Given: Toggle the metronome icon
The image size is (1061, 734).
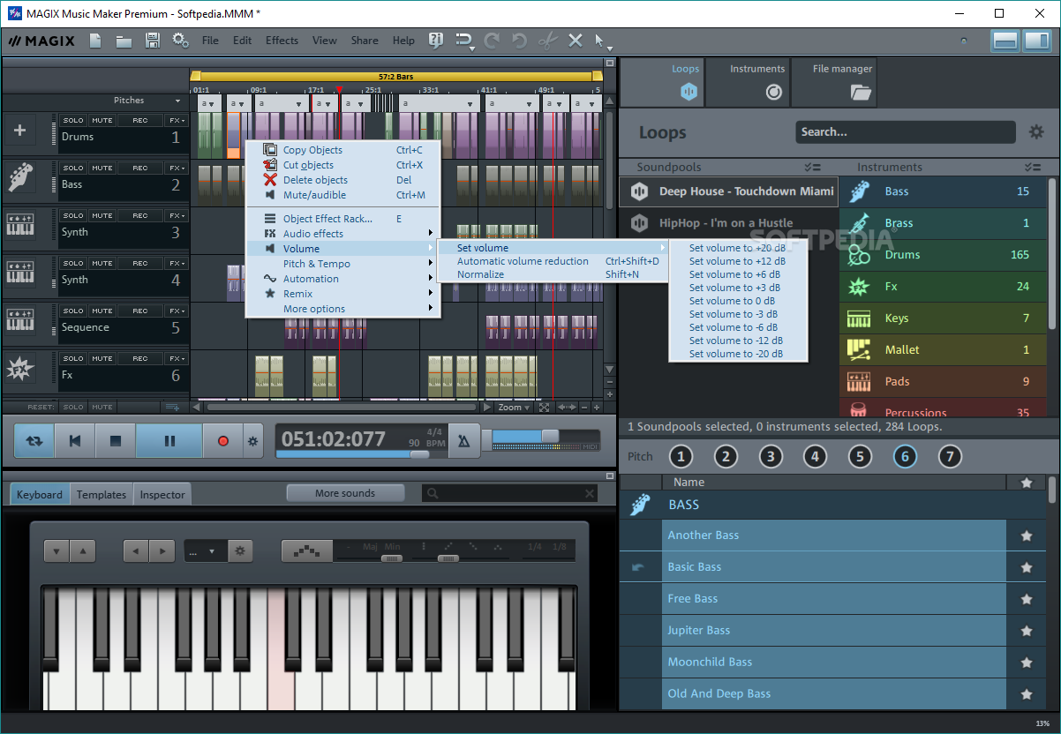Looking at the screenshot, I should [x=464, y=440].
